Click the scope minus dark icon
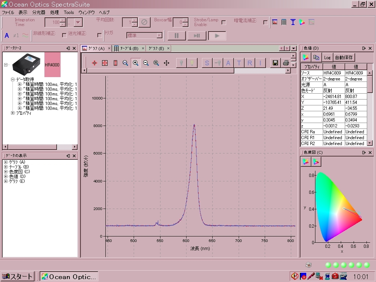Image resolution: width=376 pixels, height=282 pixels. [x=218, y=63]
